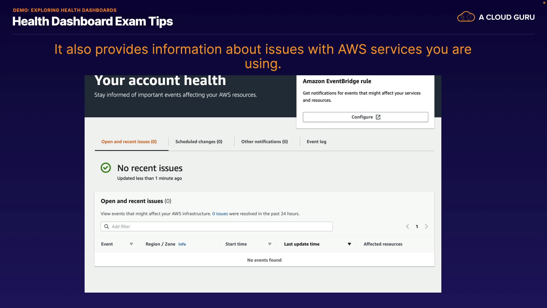Click the external link icon beside Configure
This screenshot has height=308, width=547.
378,117
